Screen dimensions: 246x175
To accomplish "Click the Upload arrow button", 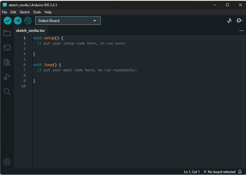I will [x=18, y=21].
